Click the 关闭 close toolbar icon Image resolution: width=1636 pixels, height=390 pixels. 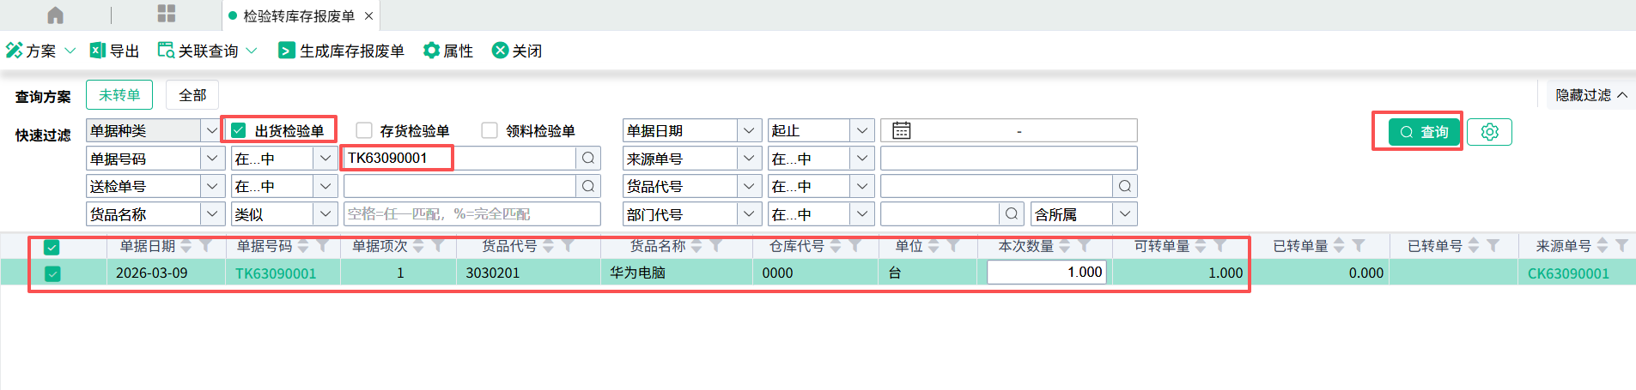pyautogui.click(x=500, y=51)
